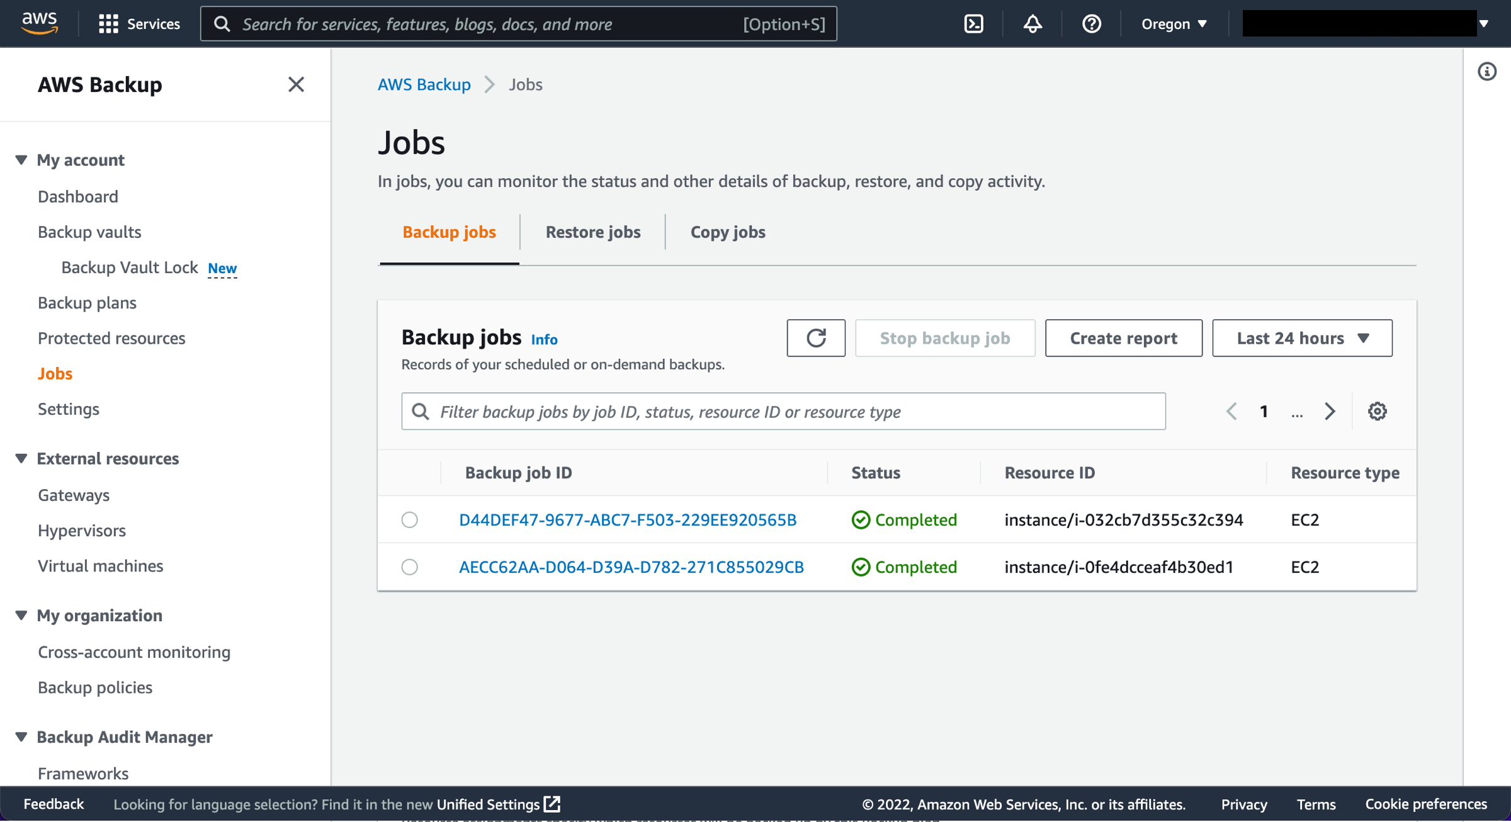Screen dimensions: 1511x822
Task: Open Dashboard in the sidebar
Action: (77, 196)
